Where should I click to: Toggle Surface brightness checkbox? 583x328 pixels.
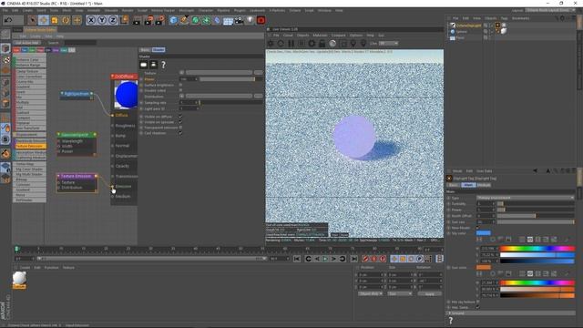(180, 85)
